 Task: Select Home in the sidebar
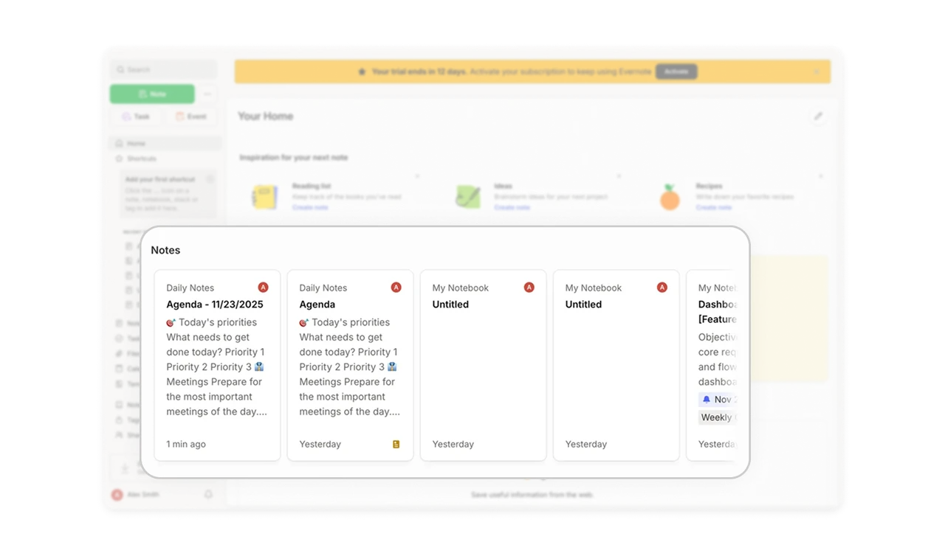click(x=165, y=143)
